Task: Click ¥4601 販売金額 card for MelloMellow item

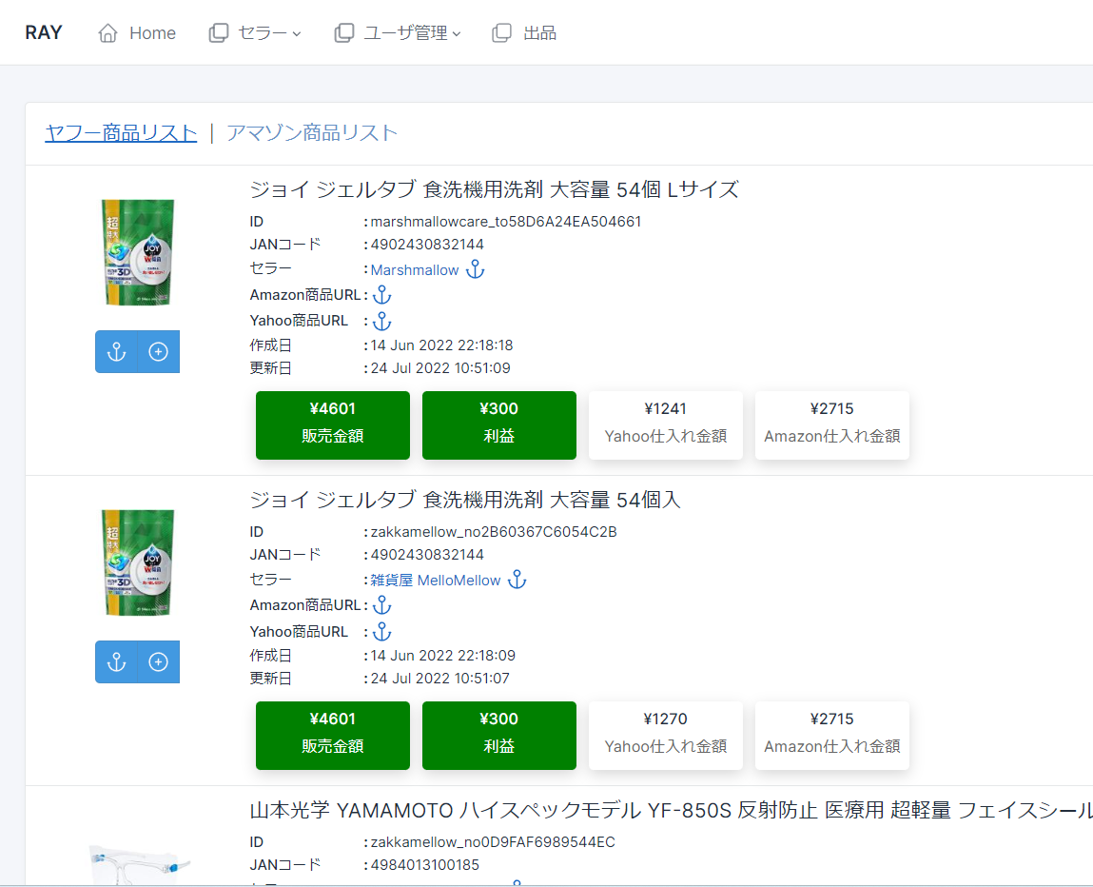Action: pyautogui.click(x=333, y=736)
